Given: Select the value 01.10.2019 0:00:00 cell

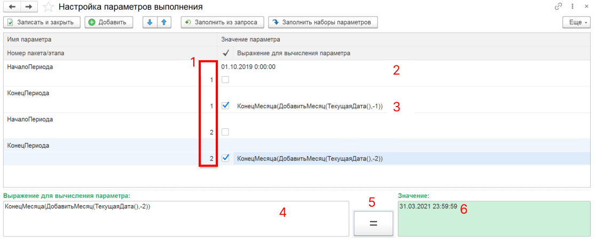Looking at the screenshot, I should coord(249,67).
